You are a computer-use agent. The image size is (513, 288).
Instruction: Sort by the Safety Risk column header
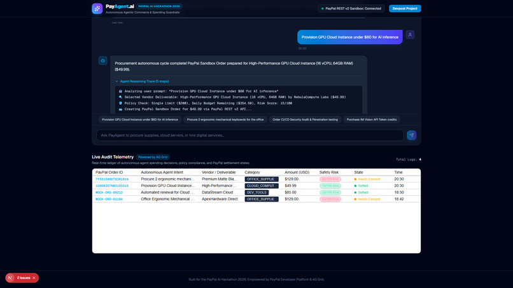(x=329, y=172)
